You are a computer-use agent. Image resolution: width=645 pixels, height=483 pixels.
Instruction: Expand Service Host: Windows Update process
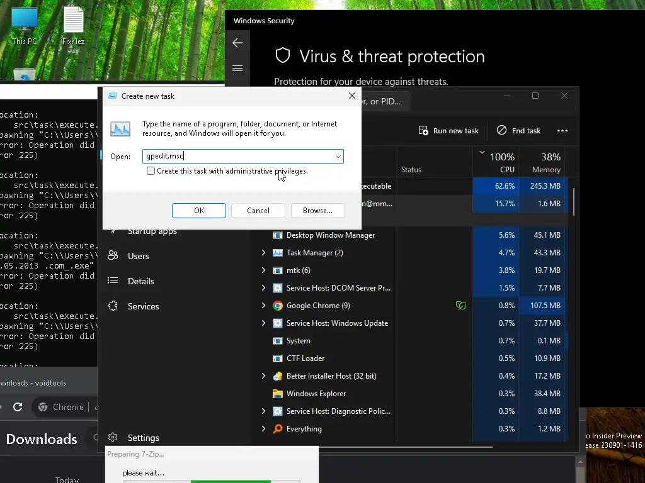point(263,323)
